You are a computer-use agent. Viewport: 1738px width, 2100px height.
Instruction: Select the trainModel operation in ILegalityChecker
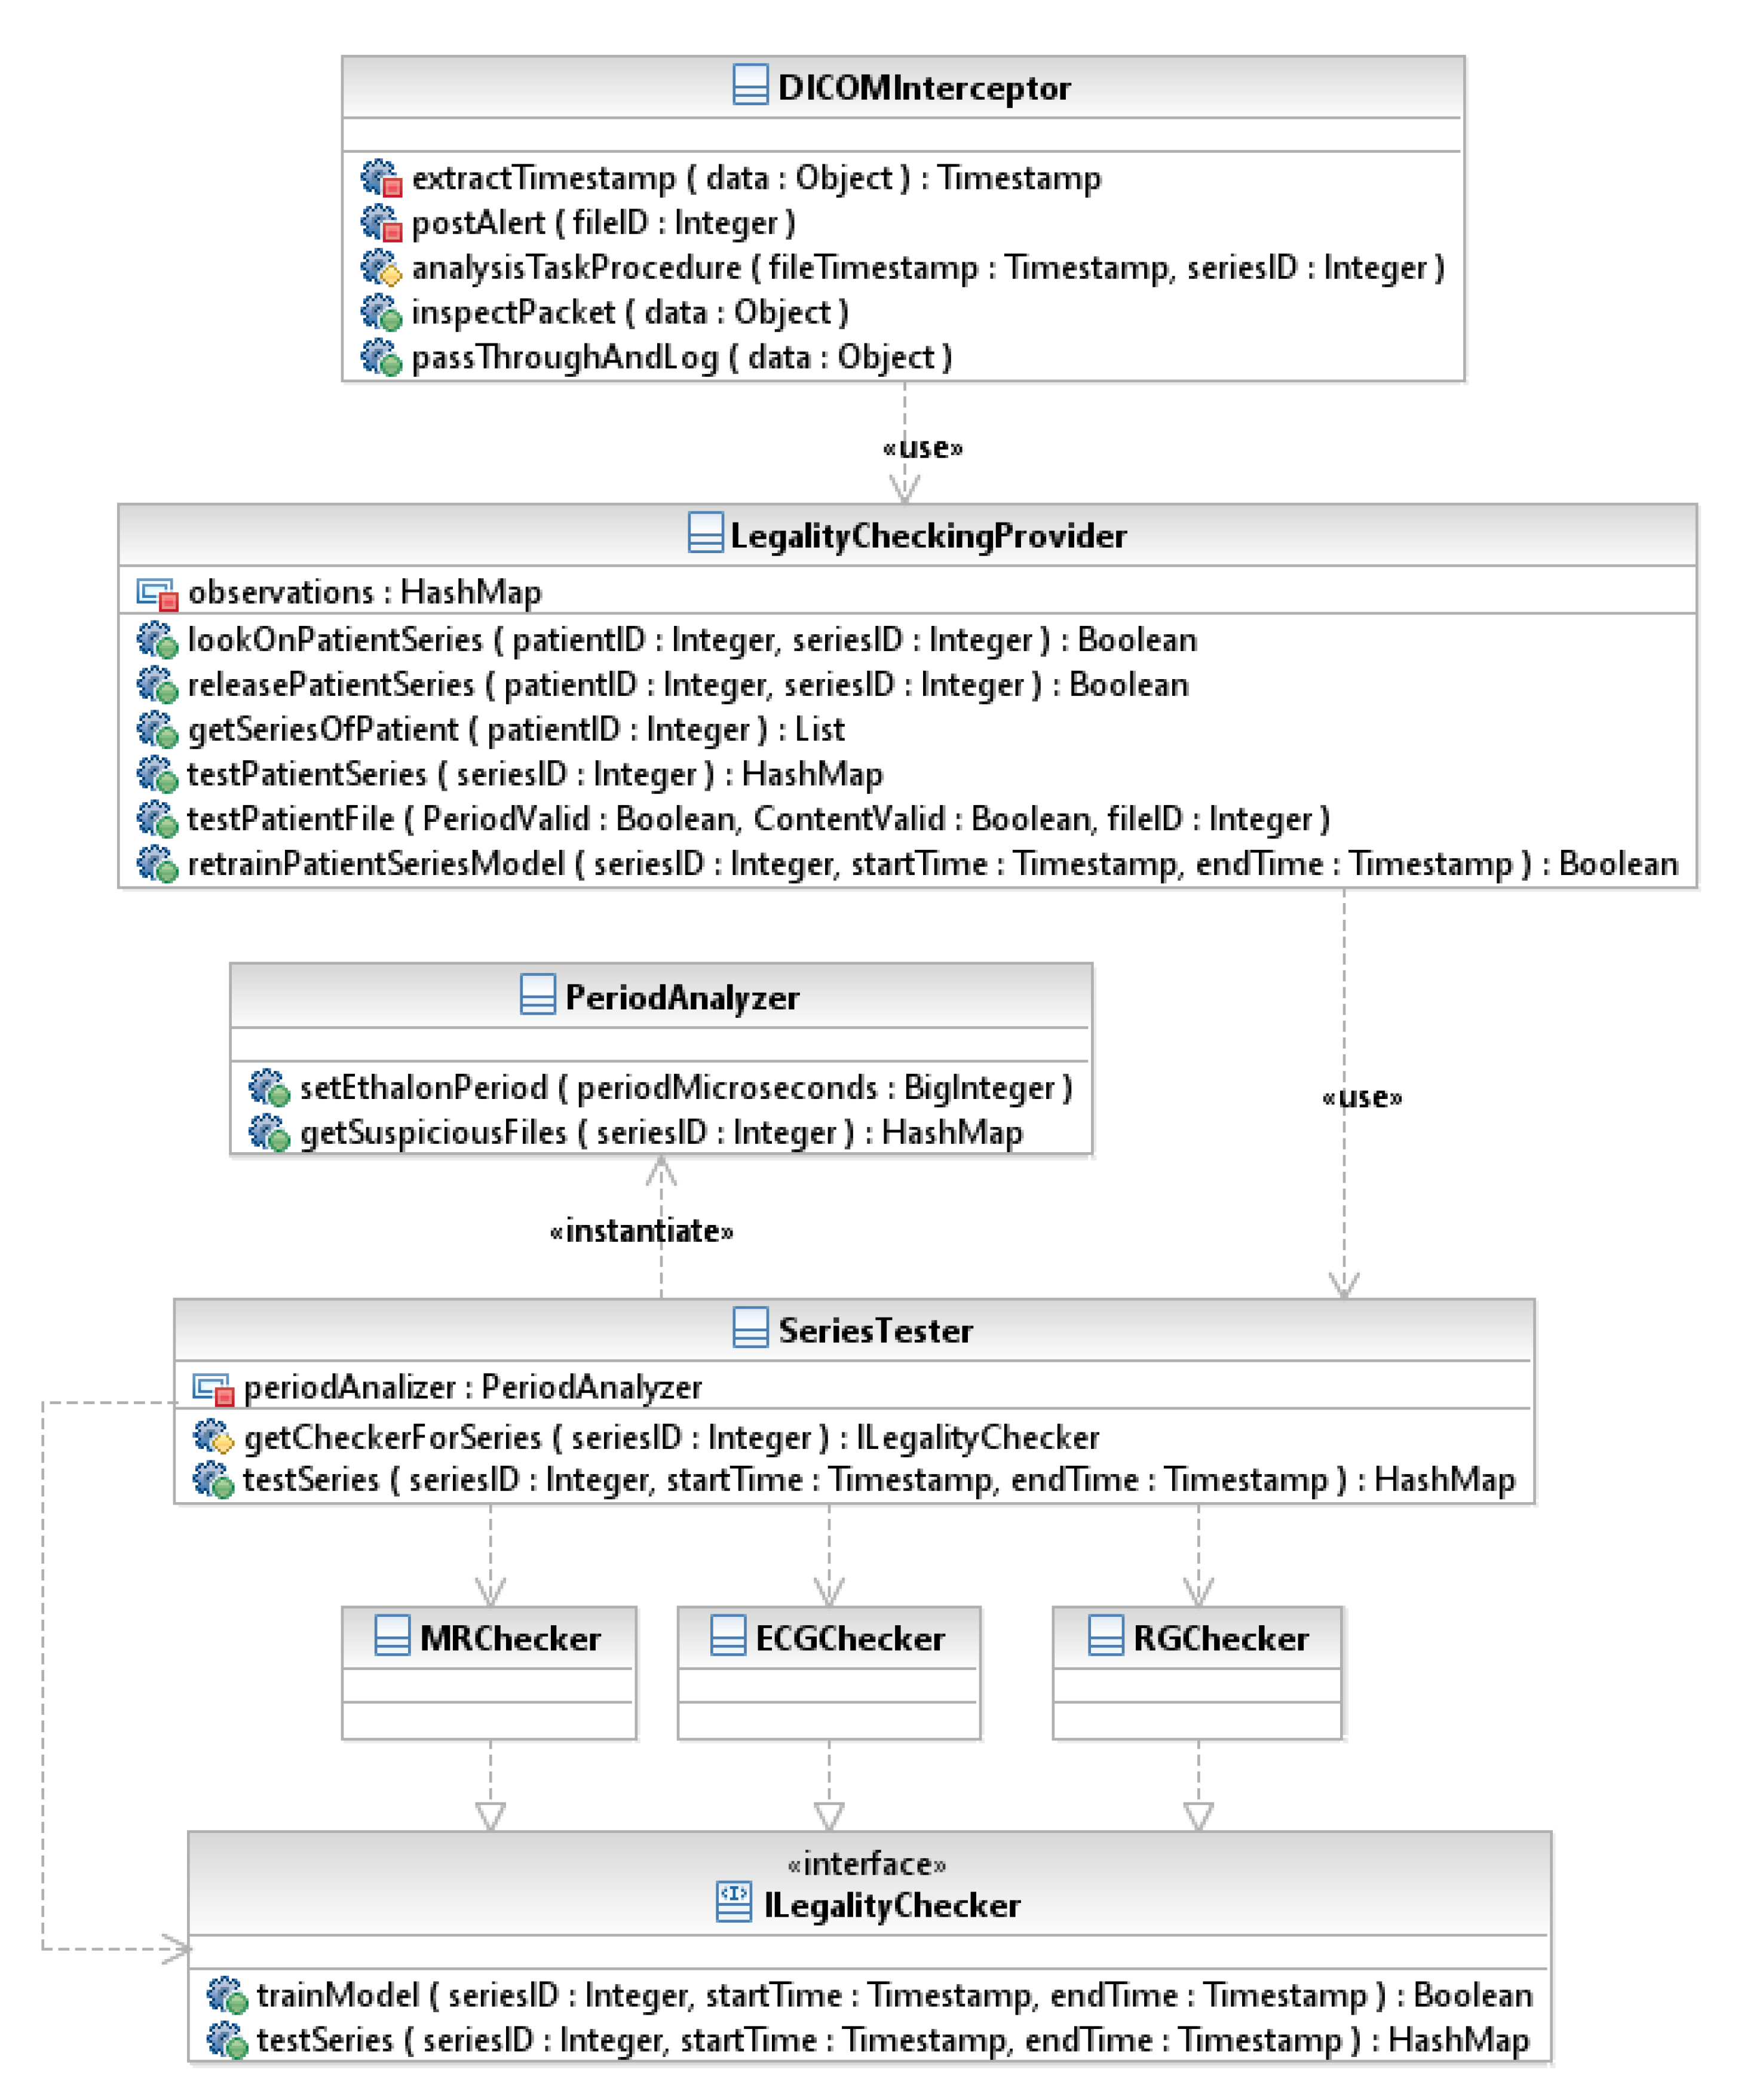(893, 1995)
